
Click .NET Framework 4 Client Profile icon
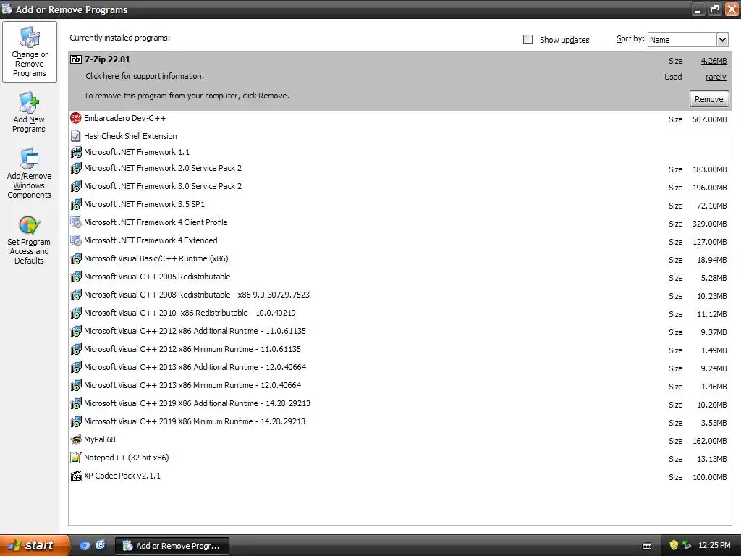75,222
